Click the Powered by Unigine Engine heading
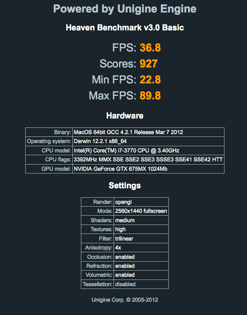This screenshot has width=247, height=315. (x=125, y=9)
